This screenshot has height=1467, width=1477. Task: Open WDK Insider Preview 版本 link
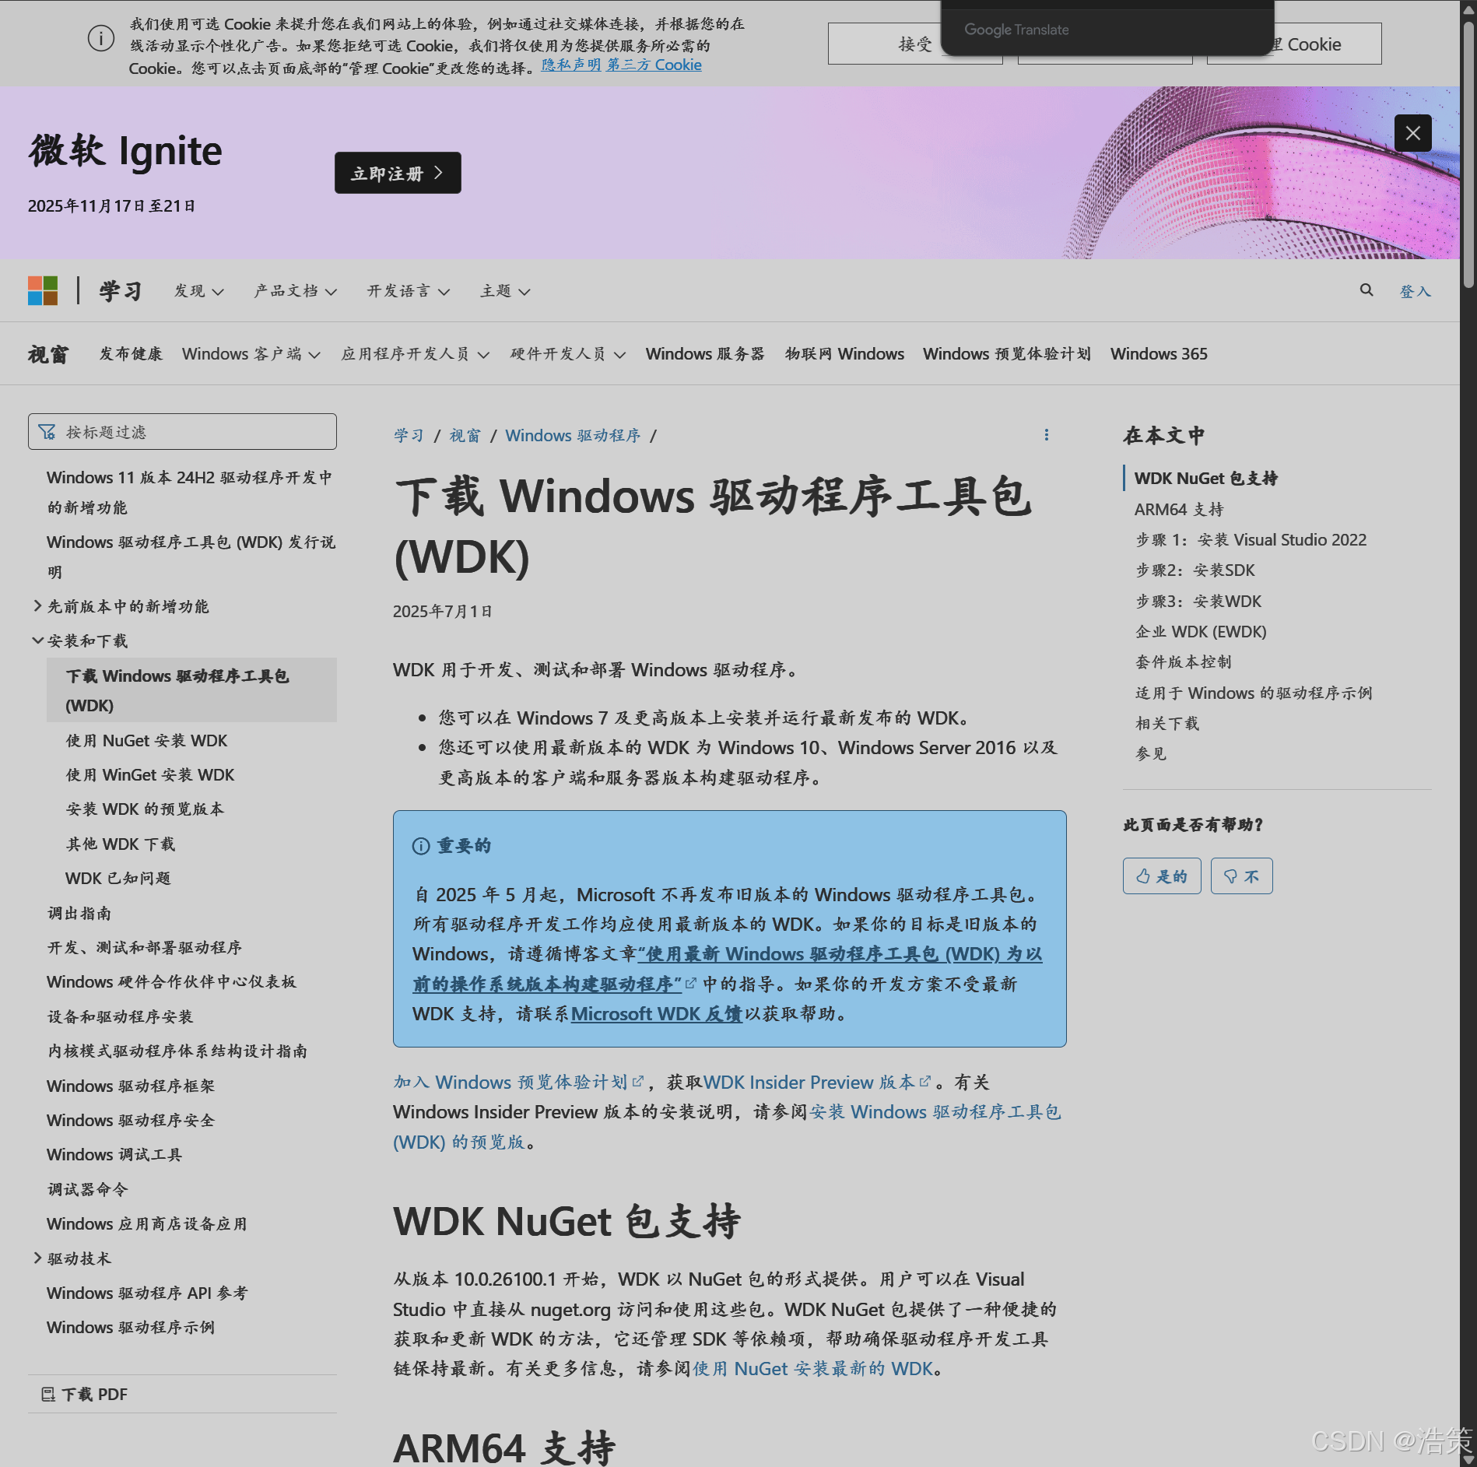[x=817, y=1083]
